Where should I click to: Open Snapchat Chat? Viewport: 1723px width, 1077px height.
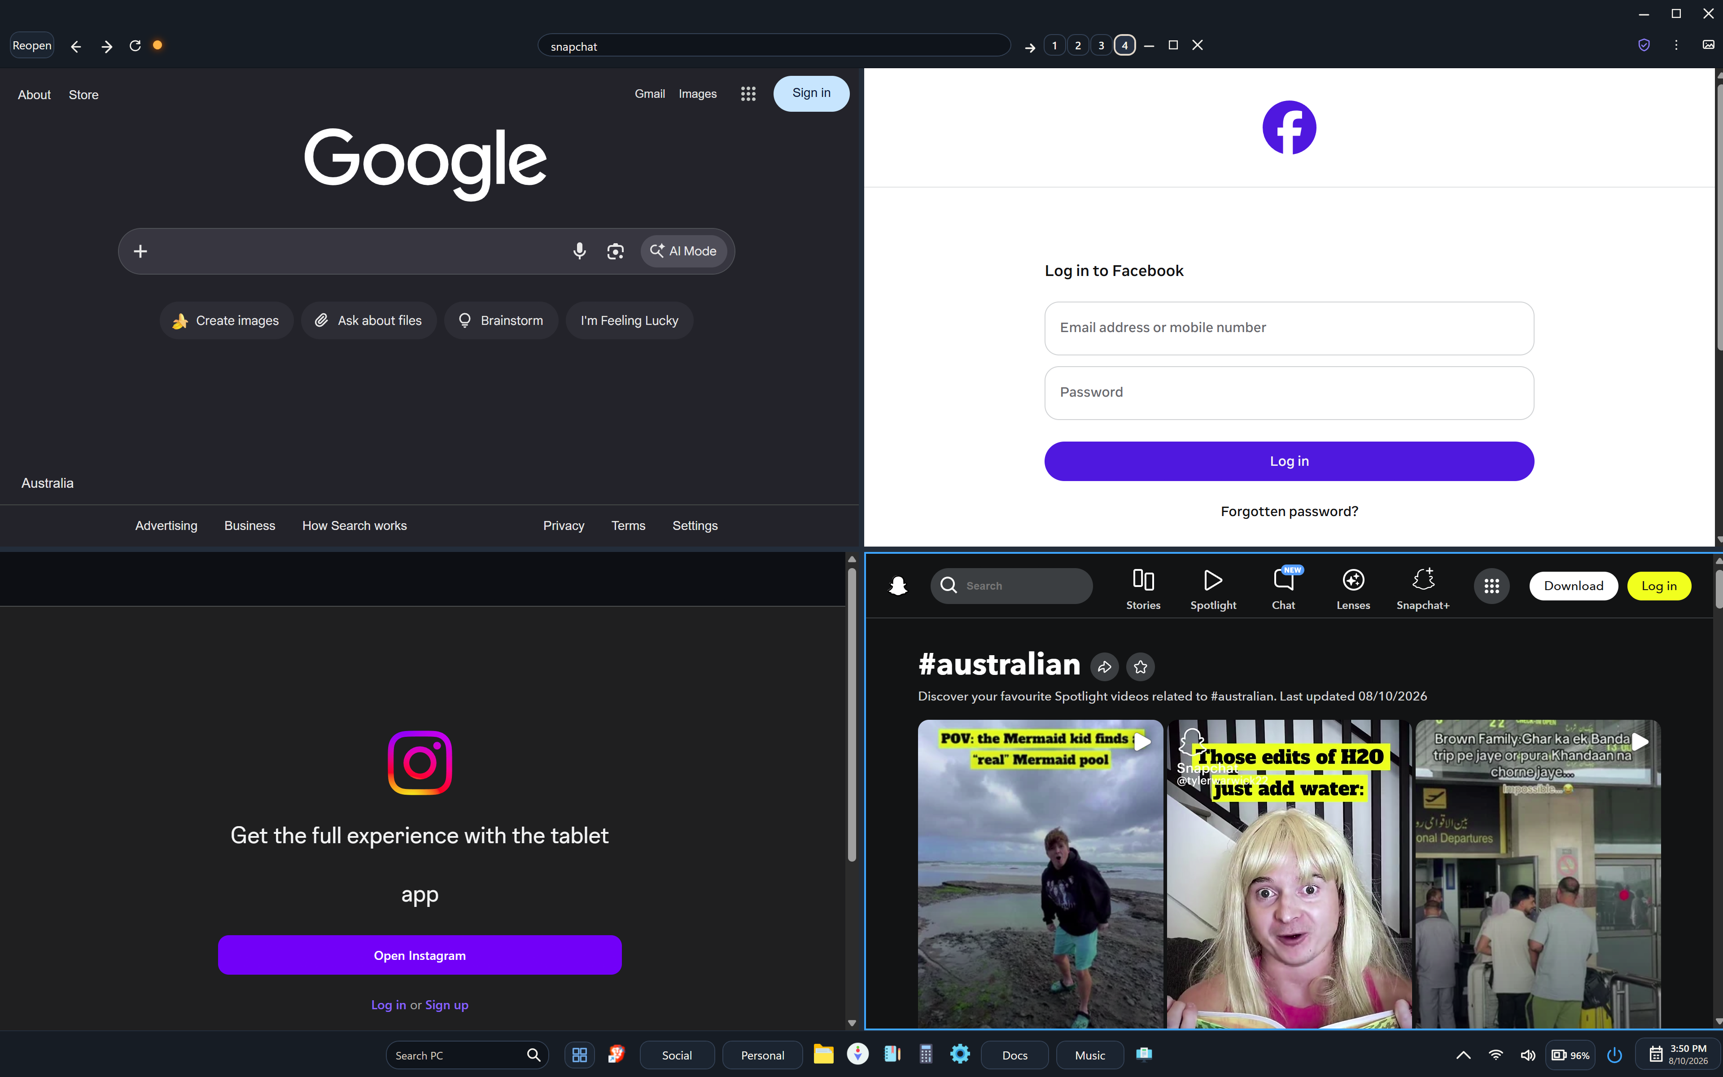[1283, 590]
